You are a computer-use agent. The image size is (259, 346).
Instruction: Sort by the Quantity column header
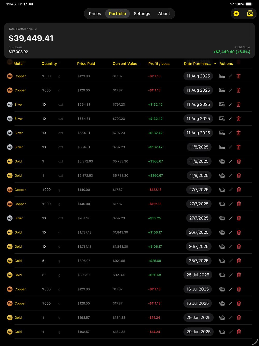pos(49,64)
